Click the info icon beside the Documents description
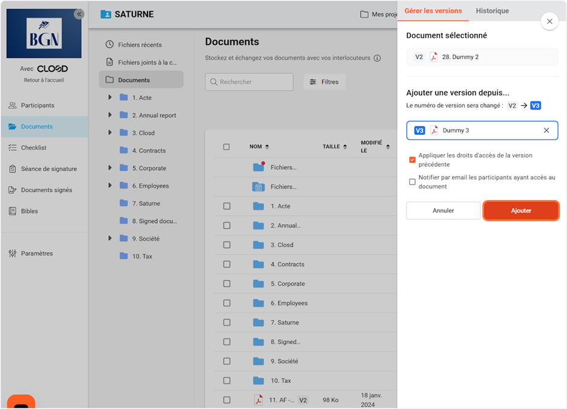The height and width of the screenshot is (409, 567). pyautogui.click(x=377, y=59)
